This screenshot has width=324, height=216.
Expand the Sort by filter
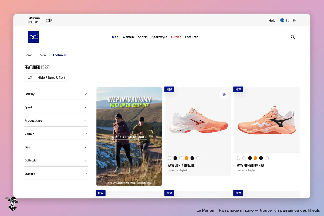pos(56,94)
